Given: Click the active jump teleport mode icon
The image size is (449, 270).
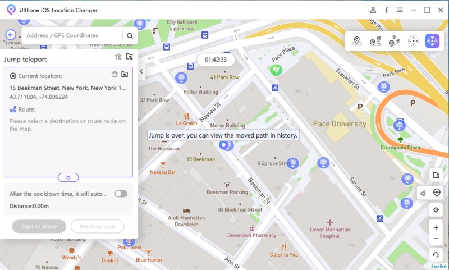Looking at the screenshot, I should (x=433, y=41).
